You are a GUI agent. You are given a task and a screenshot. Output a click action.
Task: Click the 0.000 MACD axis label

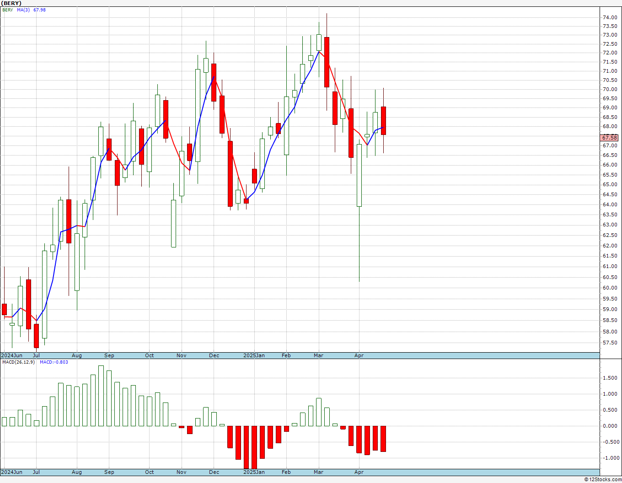611,426
